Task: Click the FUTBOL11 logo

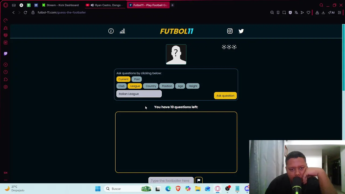Action: pos(177,31)
